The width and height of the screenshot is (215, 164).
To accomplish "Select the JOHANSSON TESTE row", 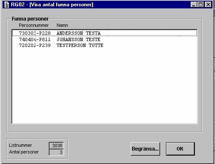I will [x=105, y=39].
